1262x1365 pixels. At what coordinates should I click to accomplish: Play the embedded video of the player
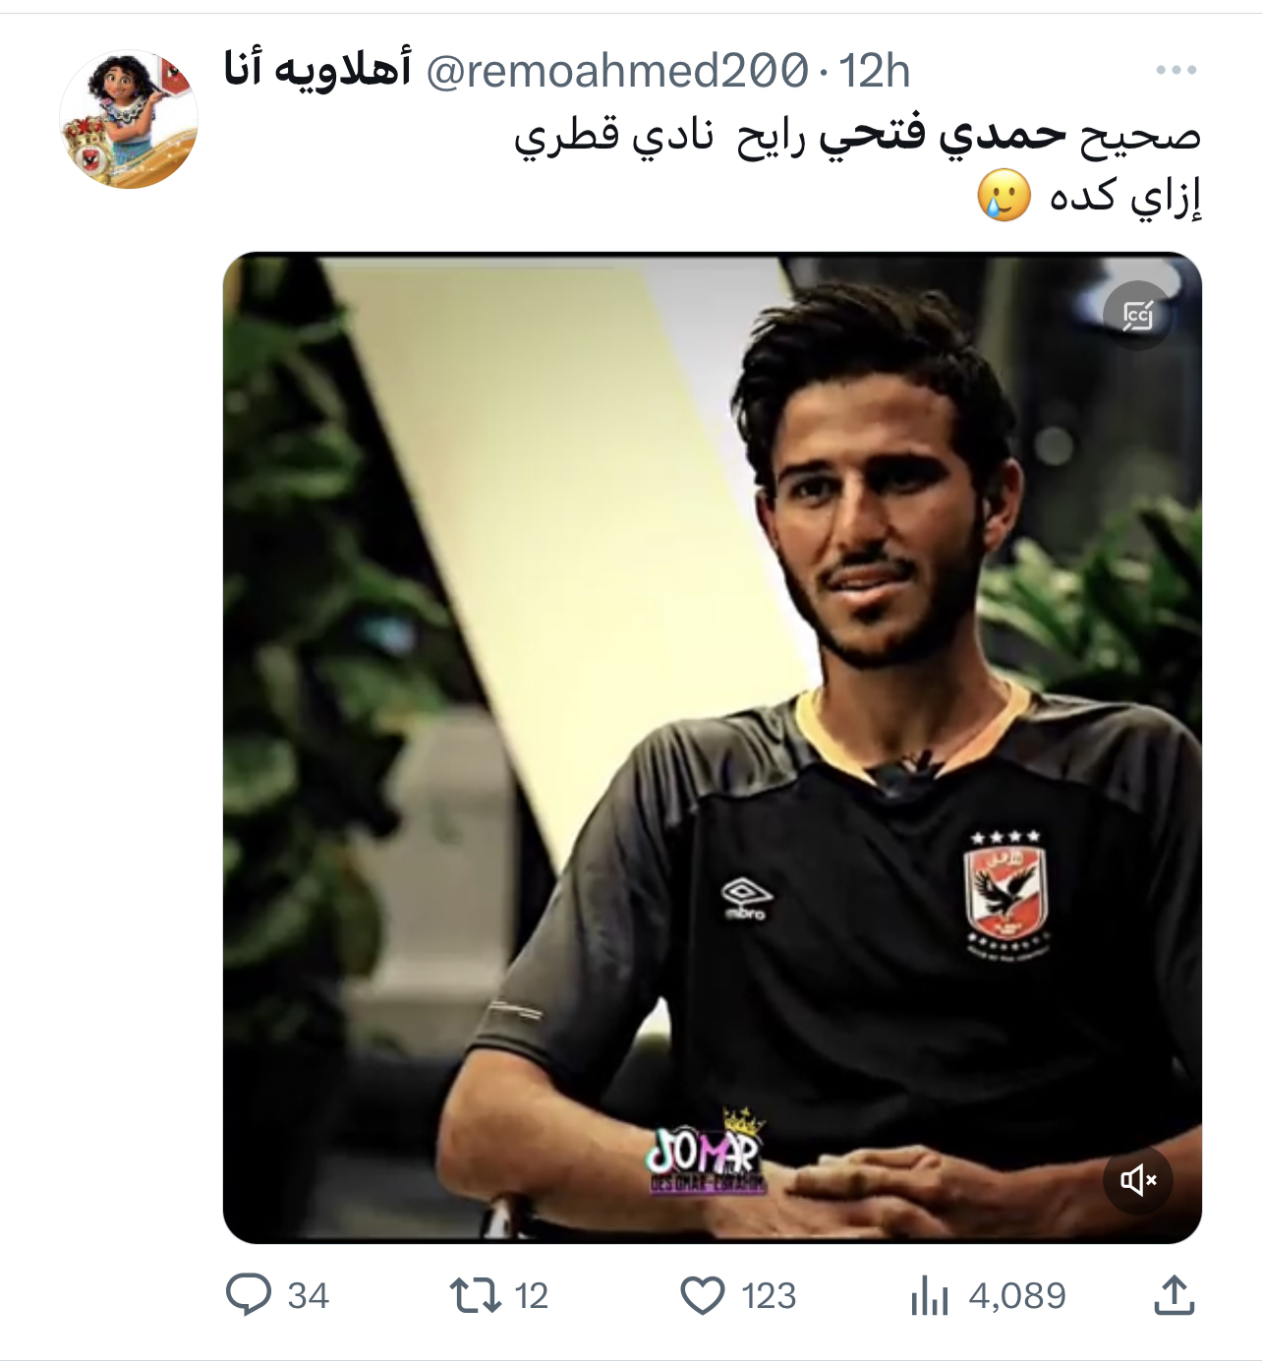[x=713, y=747]
